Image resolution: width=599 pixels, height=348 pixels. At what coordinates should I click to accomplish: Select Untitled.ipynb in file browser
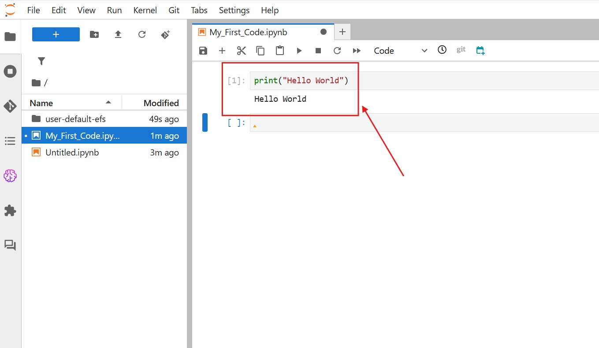pos(72,152)
